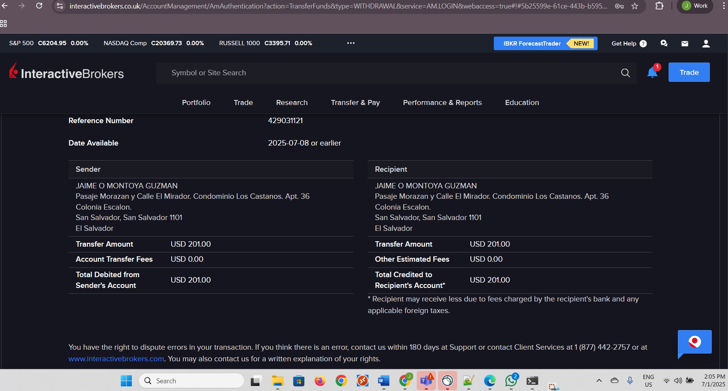
Task: Open browser apps grid icon
Action: coord(3,24)
